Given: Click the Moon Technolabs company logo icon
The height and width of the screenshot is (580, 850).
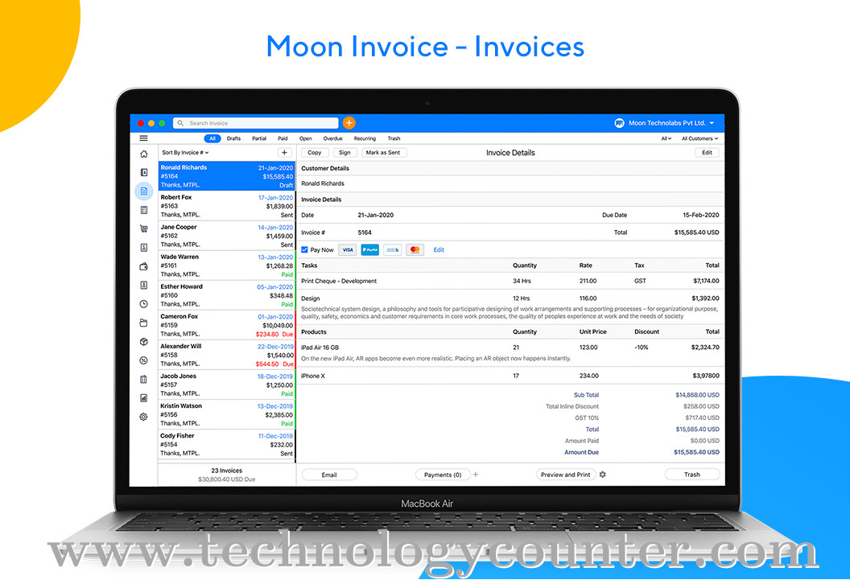Looking at the screenshot, I should click(619, 123).
